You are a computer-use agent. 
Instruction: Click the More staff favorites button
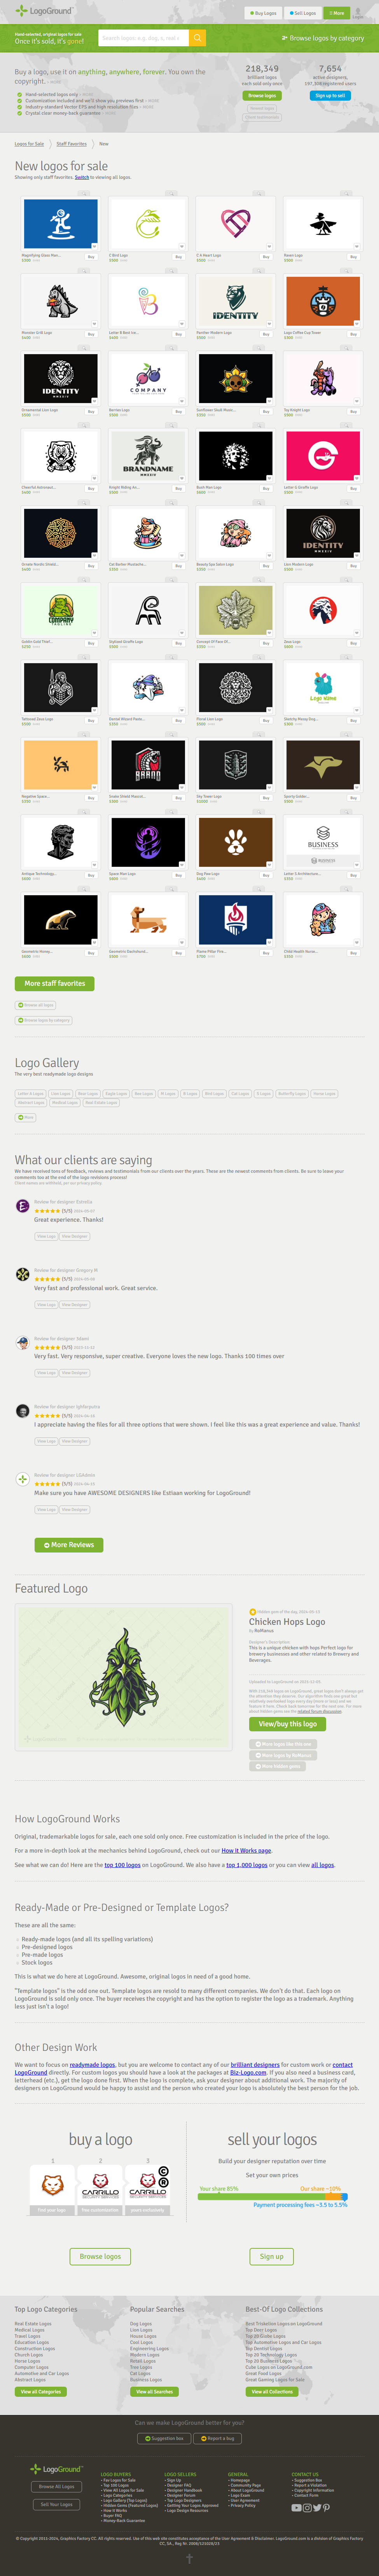55,983
